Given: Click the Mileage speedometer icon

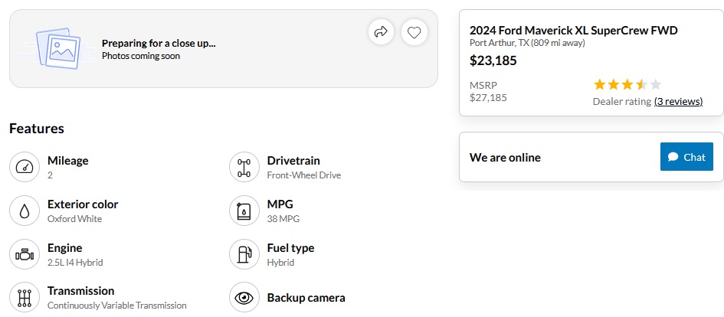Looking at the screenshot, I should [x=25, y=167].
